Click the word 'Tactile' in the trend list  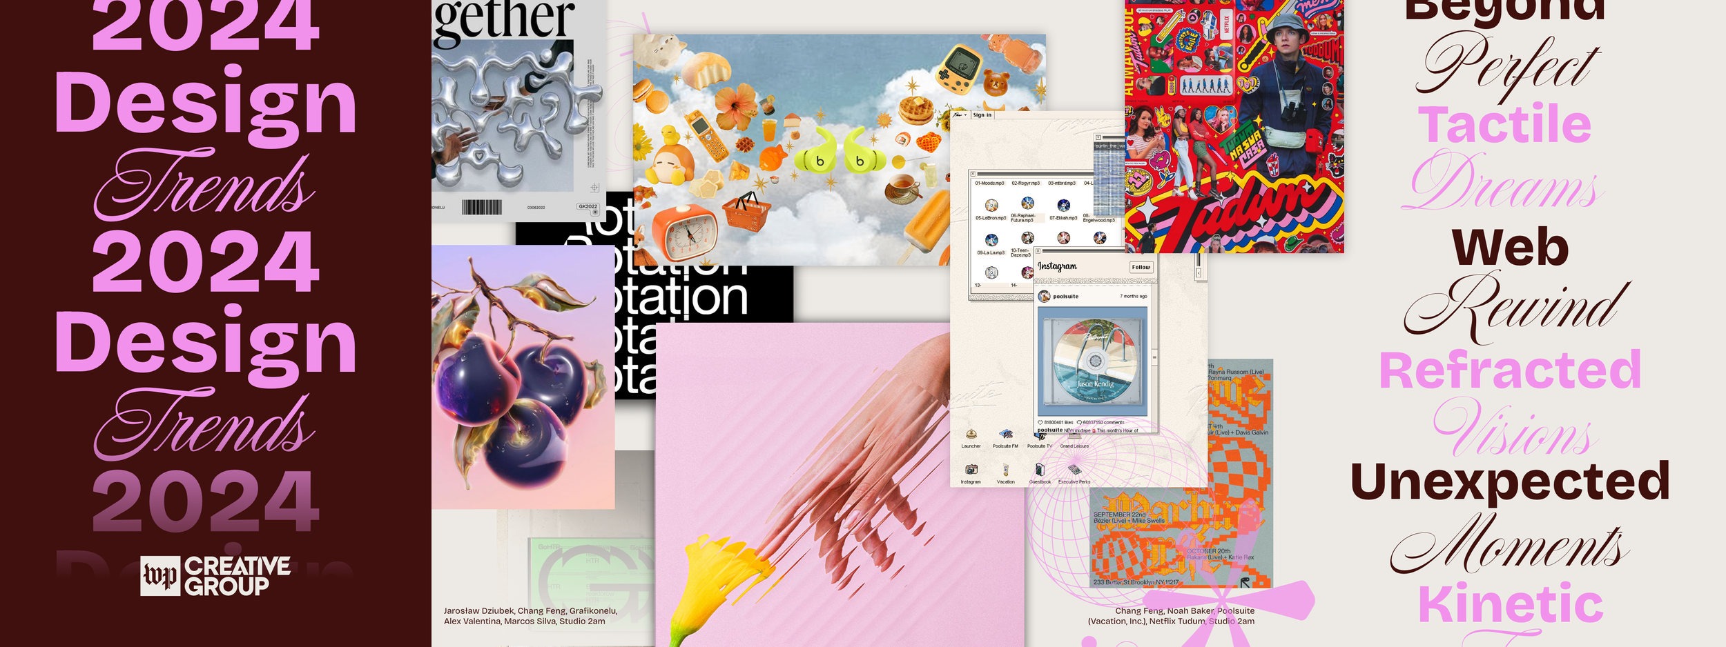tap(1505, 124)
